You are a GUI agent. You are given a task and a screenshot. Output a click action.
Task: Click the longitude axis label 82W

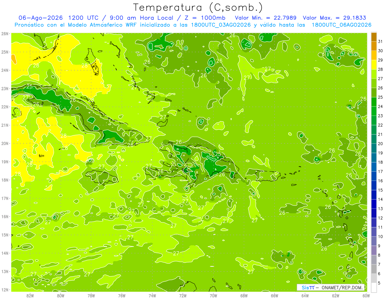[x=30, y=295]
